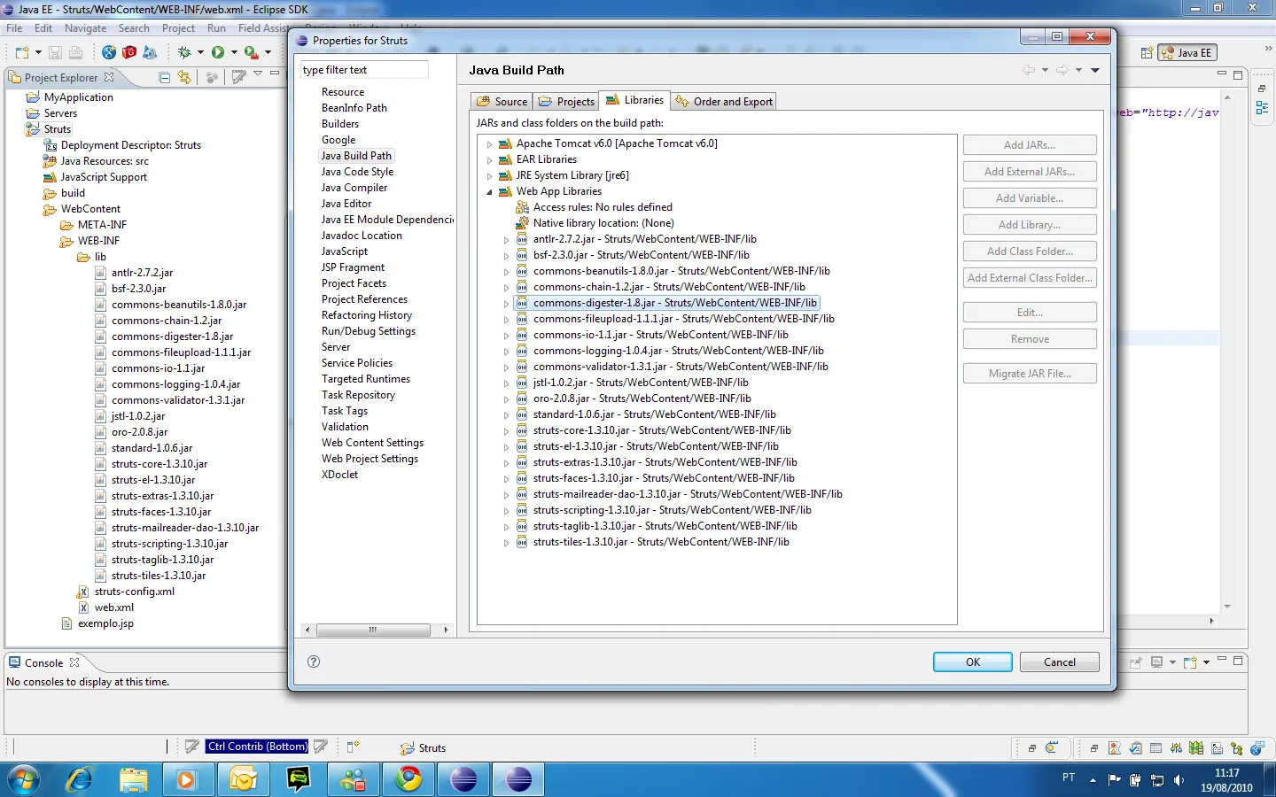Screen dimensions: 1276x797
Task: Select MyApplication project in Project Explorer
Action: (79, 97)
